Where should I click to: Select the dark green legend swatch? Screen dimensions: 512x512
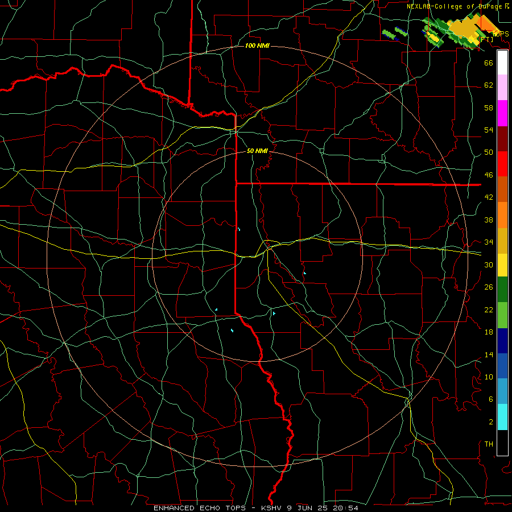tap(502, 290)
